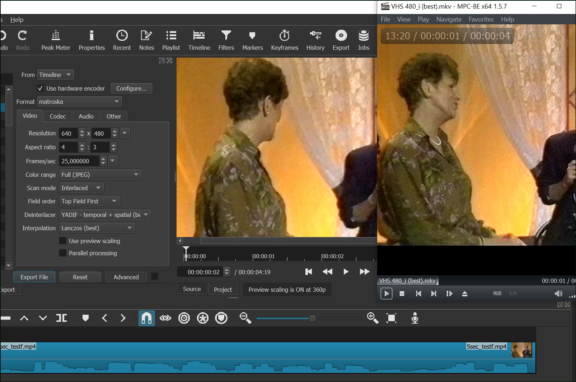Zoom timeline to fit
The width and height of the screenshot is (576, 382).
[x=391, y=318]
